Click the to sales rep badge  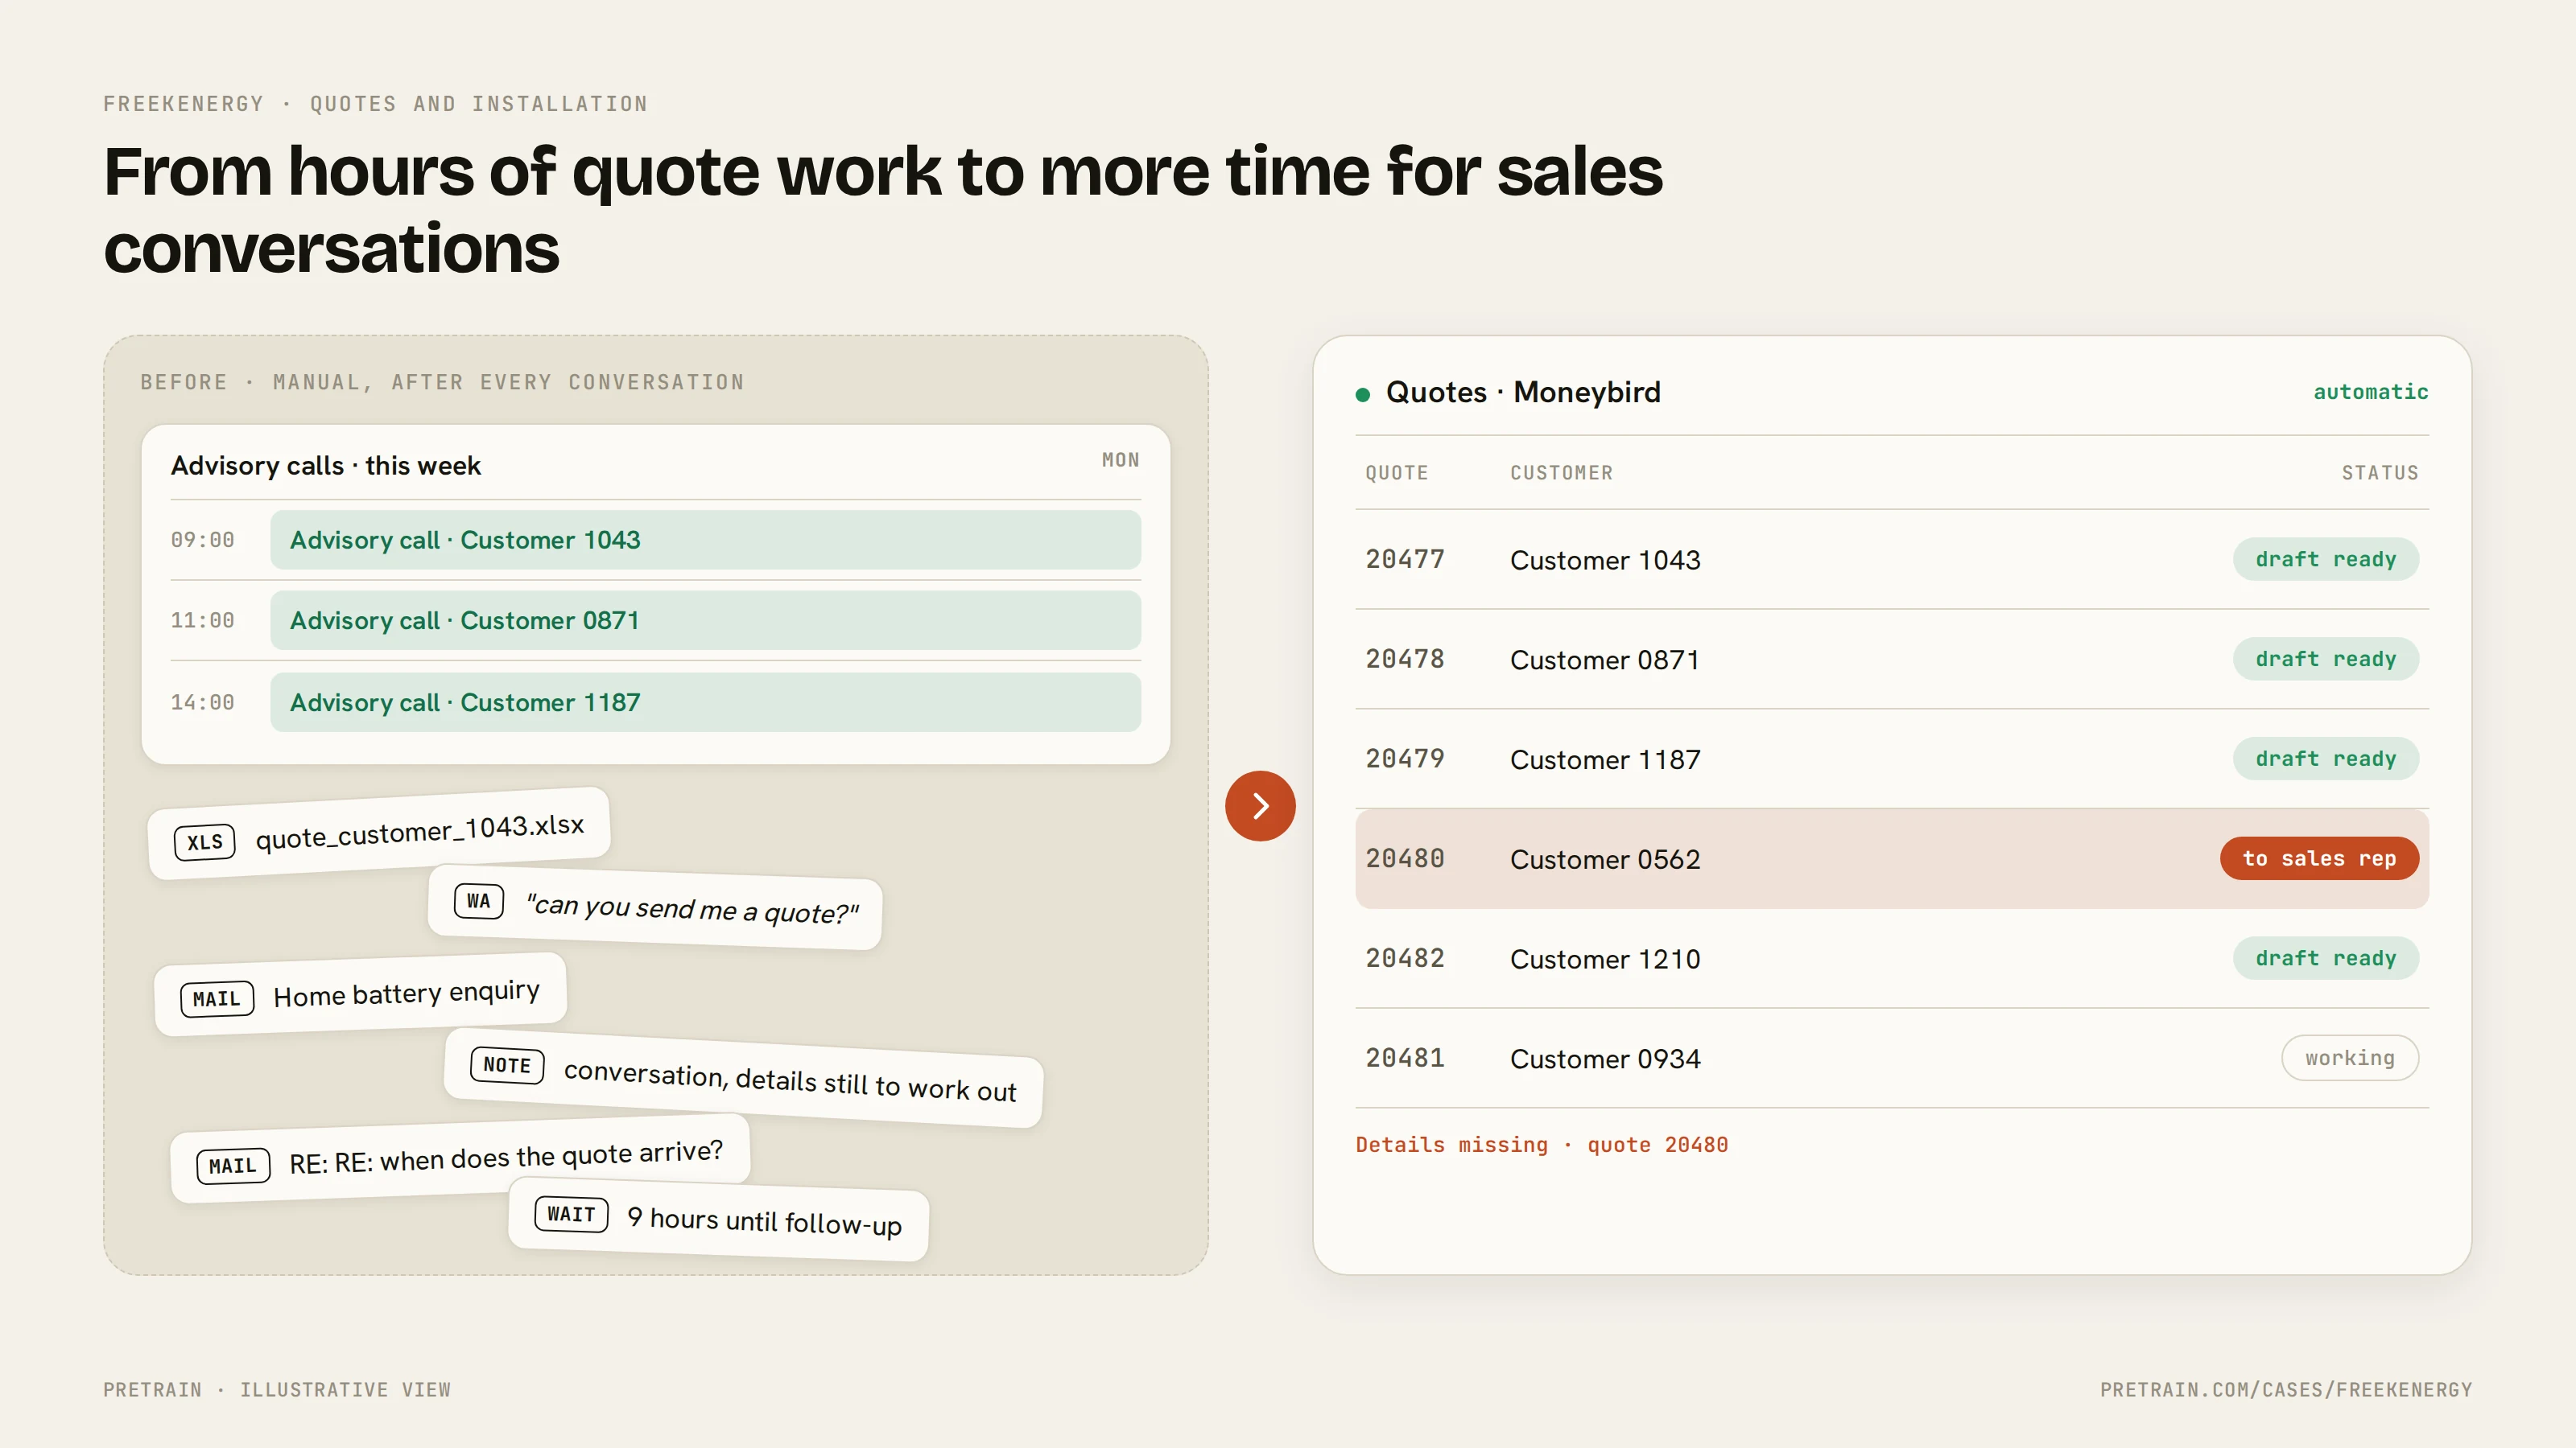2319,858
